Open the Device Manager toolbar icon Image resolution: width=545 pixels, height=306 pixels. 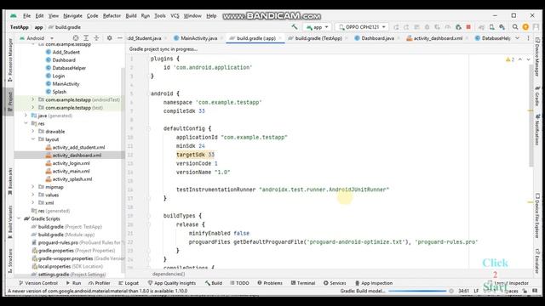point(492,26)
